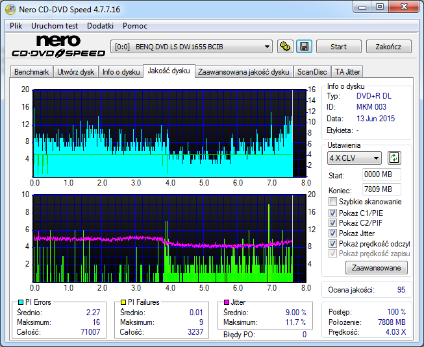Click the disabled Pokaż prędkość zapisu checkbox
Viewport: 424px width, 347px height.
pos(332,254)
